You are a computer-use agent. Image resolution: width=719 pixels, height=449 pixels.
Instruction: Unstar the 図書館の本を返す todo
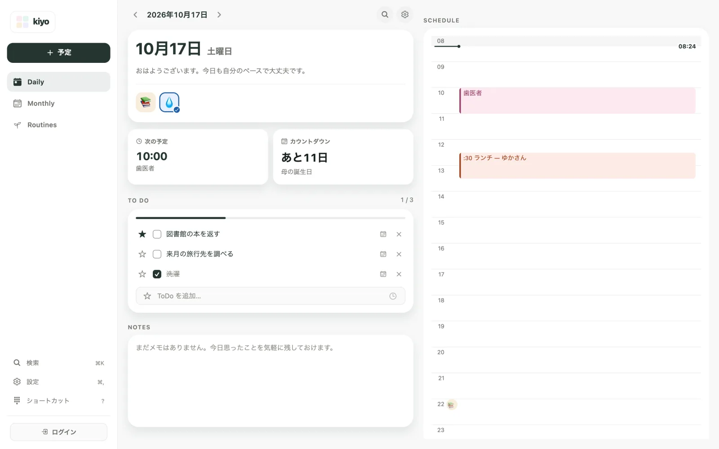(142, 234)
